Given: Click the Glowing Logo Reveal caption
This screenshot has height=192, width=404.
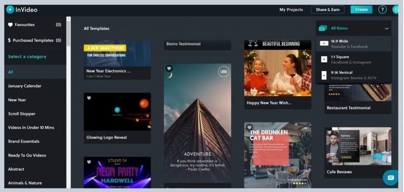Looking at the screenshot, I should point(106,137).
